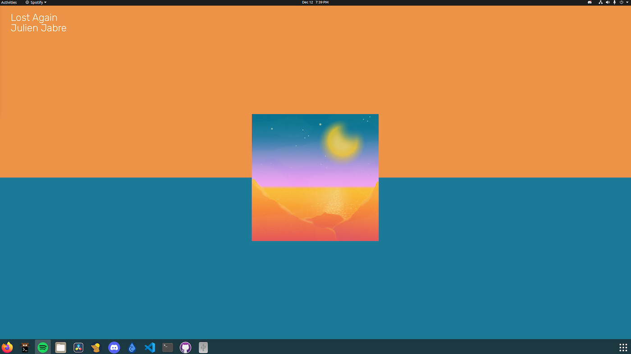Launch the Files folder app
The width and height of the screenshot is (631, 354).
[x=61, y=347]
